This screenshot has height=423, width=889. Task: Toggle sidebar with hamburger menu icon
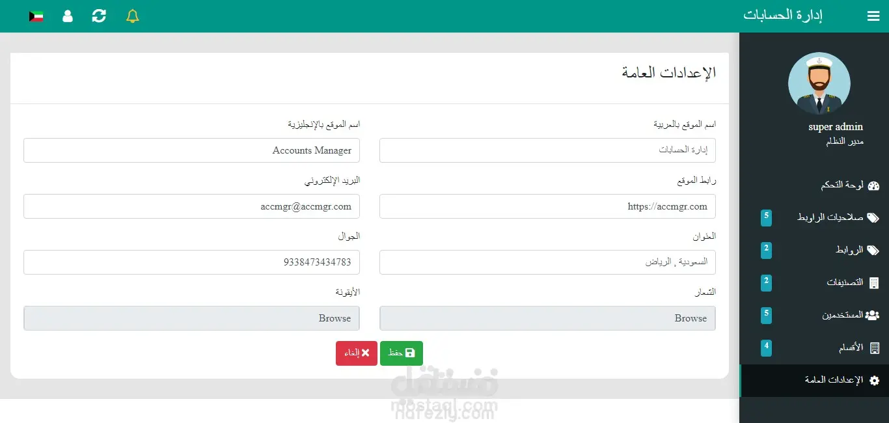[x=873, y=16]
